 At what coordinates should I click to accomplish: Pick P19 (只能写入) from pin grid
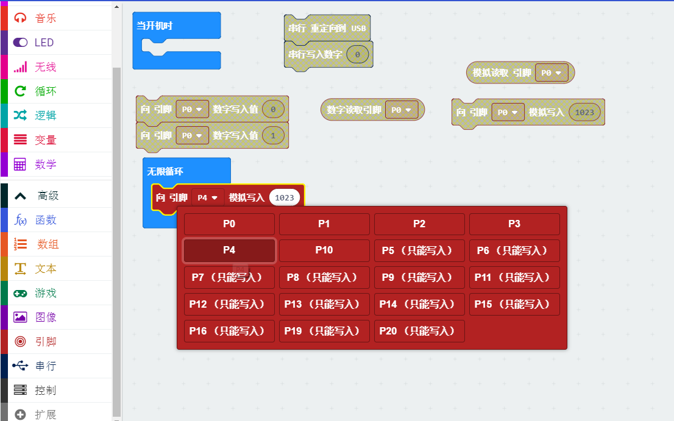[324, 331]
